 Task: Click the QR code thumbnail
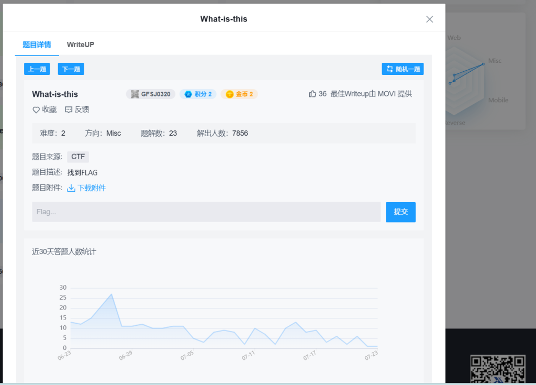click(497, 369)
